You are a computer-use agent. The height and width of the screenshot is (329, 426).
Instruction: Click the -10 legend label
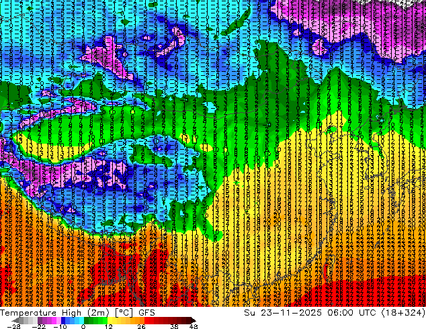[x=60, y=326]
